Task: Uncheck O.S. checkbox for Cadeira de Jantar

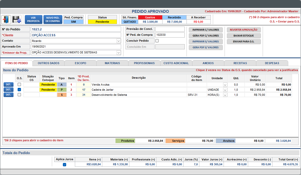Action: [x=19, y=90]
